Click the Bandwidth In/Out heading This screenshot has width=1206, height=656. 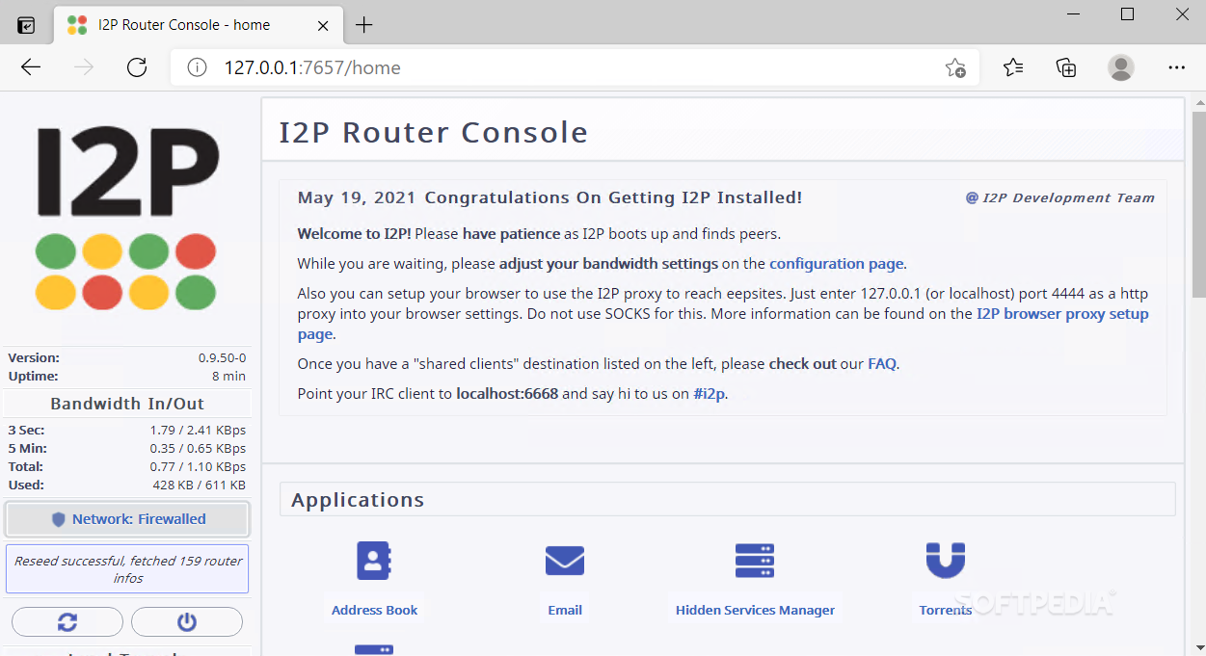[x=127, y=404]
